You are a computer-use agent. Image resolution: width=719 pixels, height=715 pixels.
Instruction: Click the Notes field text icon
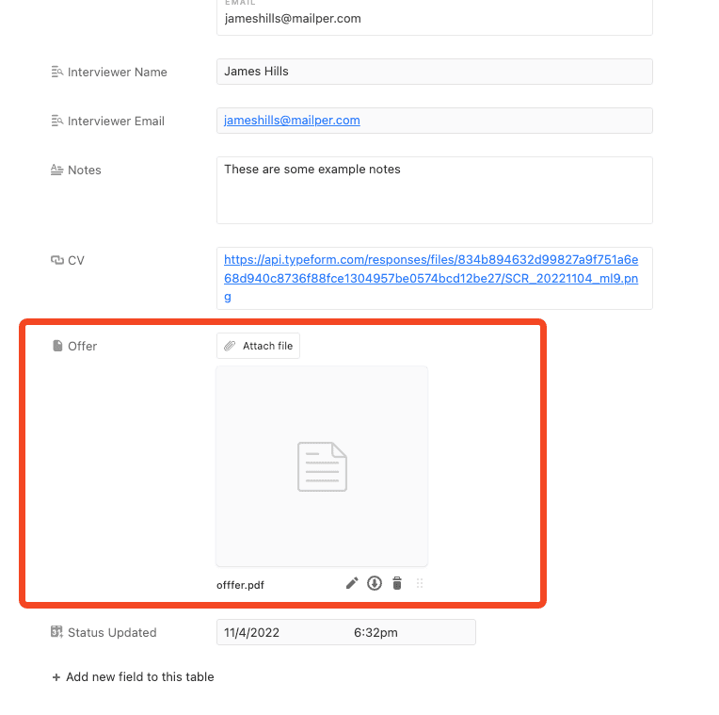[x=56, y=170]
